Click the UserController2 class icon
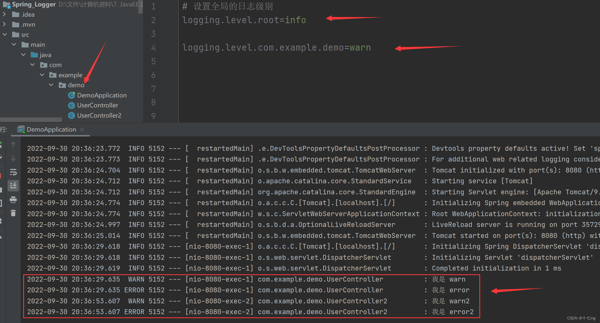Viewport: 600px width, 323px height. pyautogui.click(x=72, y=115)
